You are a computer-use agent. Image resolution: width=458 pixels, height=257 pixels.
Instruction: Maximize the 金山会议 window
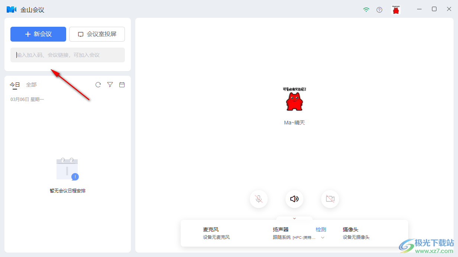click(x=434, y=9)
